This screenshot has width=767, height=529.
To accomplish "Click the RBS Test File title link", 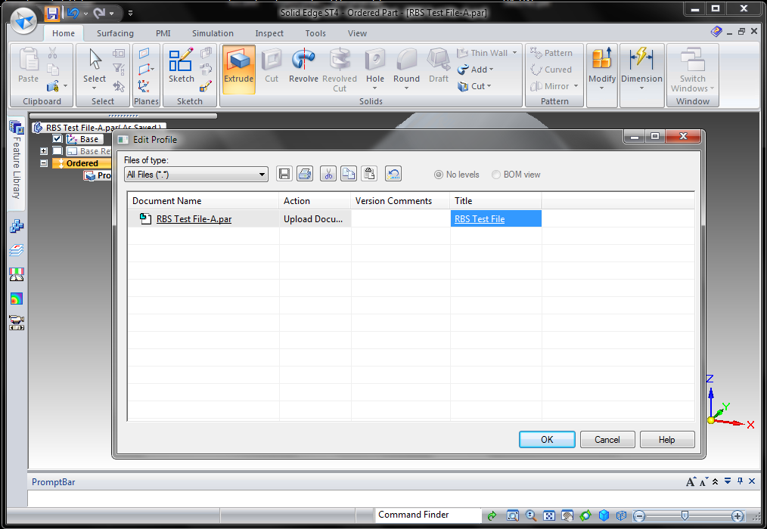I will click(480, 219).
